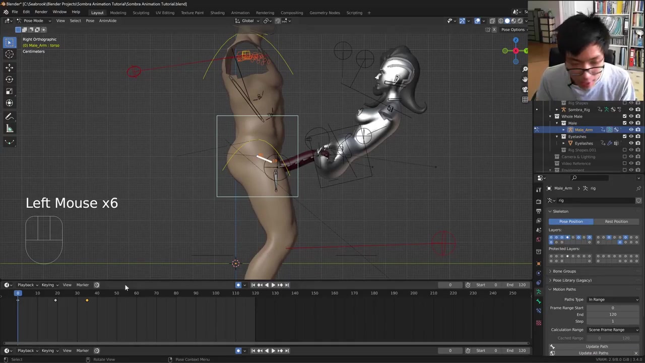This screenshot has width=645, height=363.
Task: Open Pose Options in viewport header
Action: click(513, 30)
